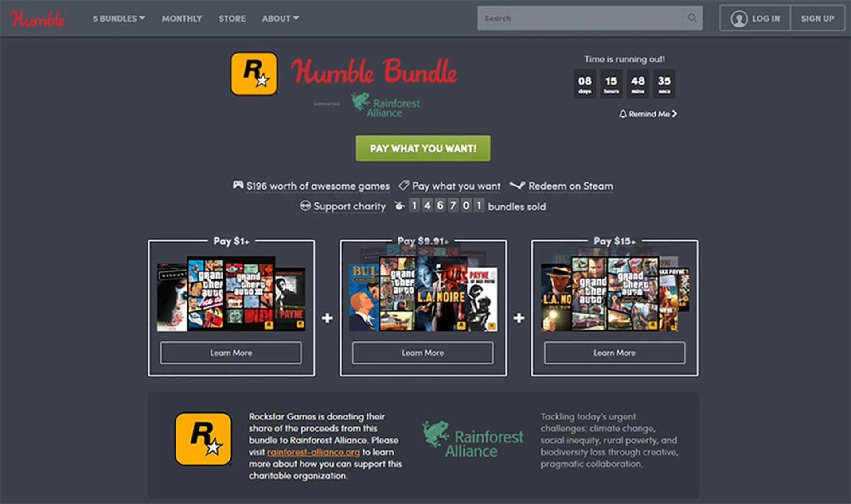Open the Monthly nav item
Viewport: 851px width, 504px height.
coord(182,19)
